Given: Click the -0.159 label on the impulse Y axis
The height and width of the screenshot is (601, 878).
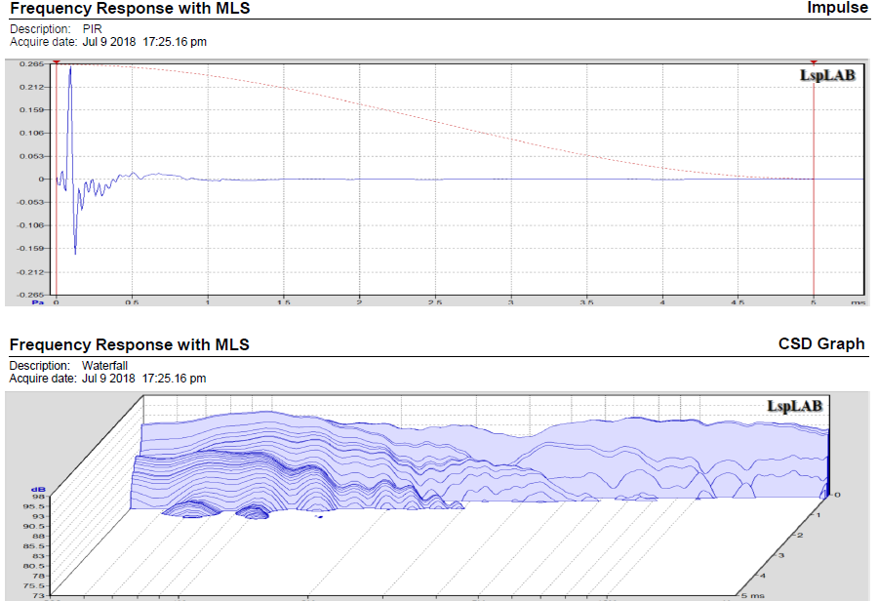Looking at the screenshot, I should [x=30, y=248].
